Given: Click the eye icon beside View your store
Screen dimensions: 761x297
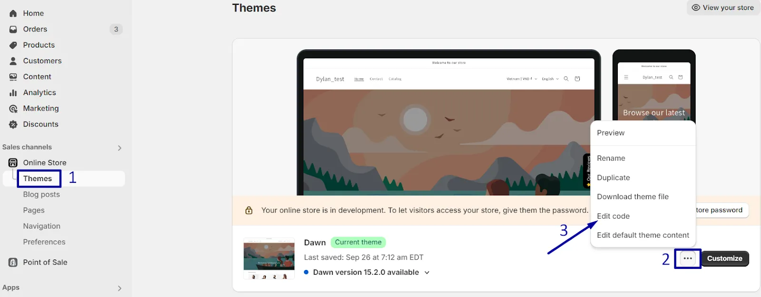Looking at the screenshot, I should [696, 8].
